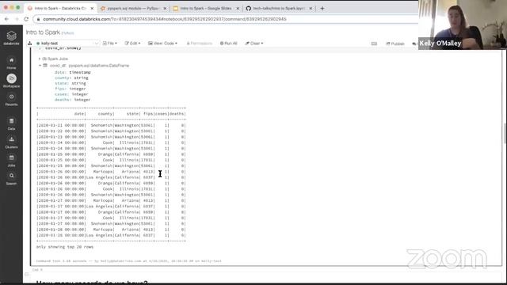
Task: Open the Jobs sidebar section
Action: coord(11,160)
